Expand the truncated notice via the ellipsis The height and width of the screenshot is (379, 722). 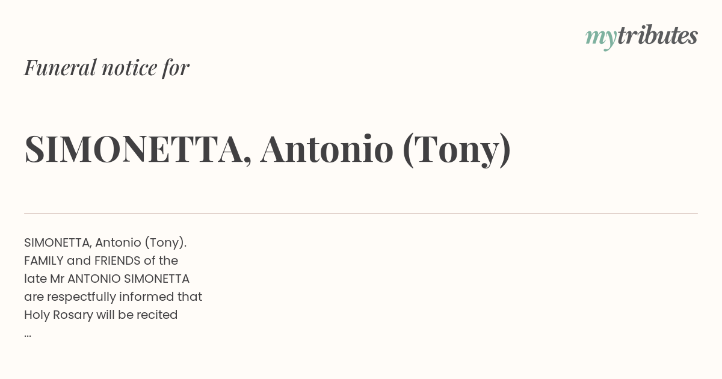tap(28, 334)
